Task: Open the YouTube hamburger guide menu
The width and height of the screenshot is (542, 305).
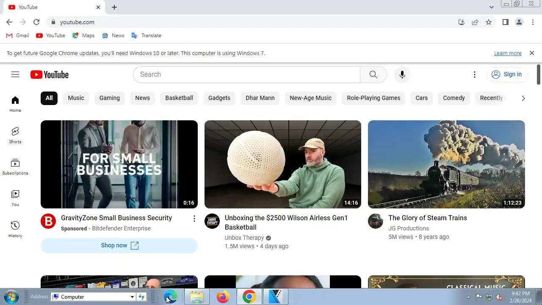Action: click(15, 75)
